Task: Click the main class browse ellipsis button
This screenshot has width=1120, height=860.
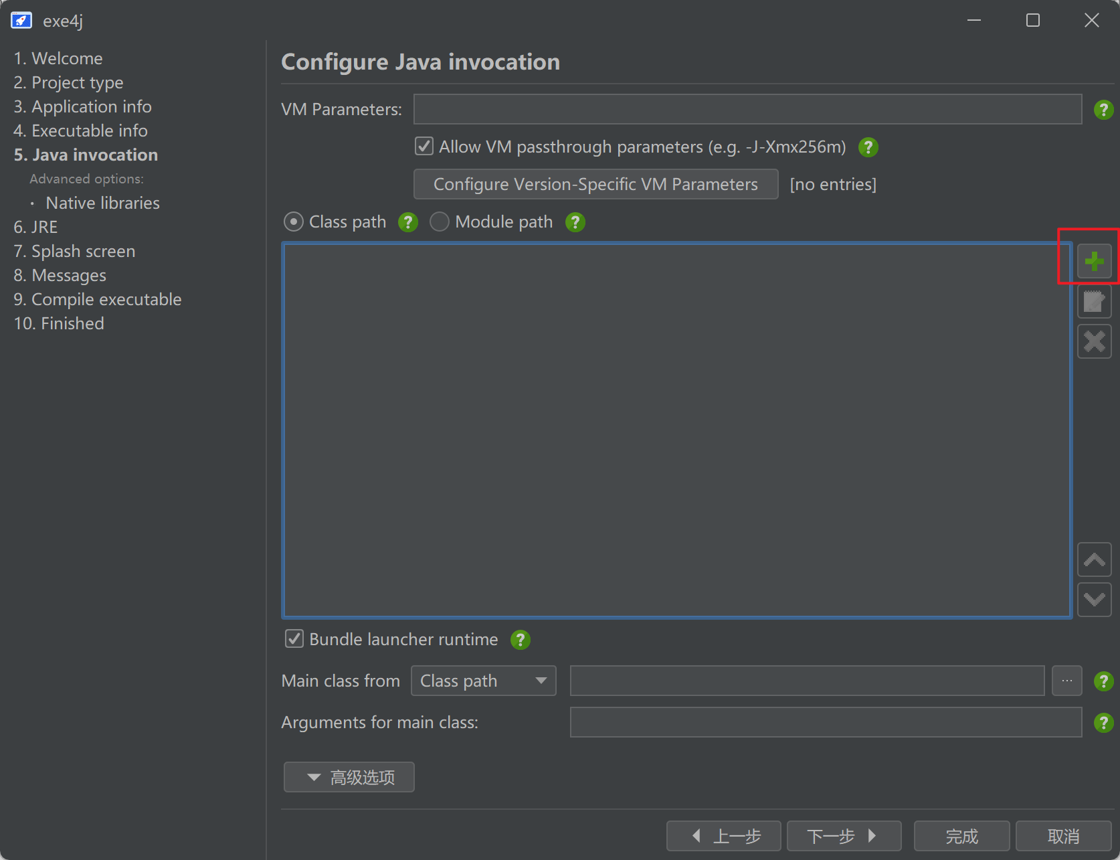Action: tap(1066, 681)
